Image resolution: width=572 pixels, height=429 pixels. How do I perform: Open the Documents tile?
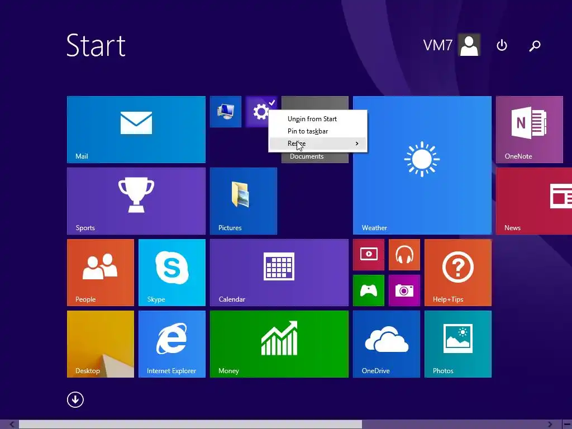315,158
